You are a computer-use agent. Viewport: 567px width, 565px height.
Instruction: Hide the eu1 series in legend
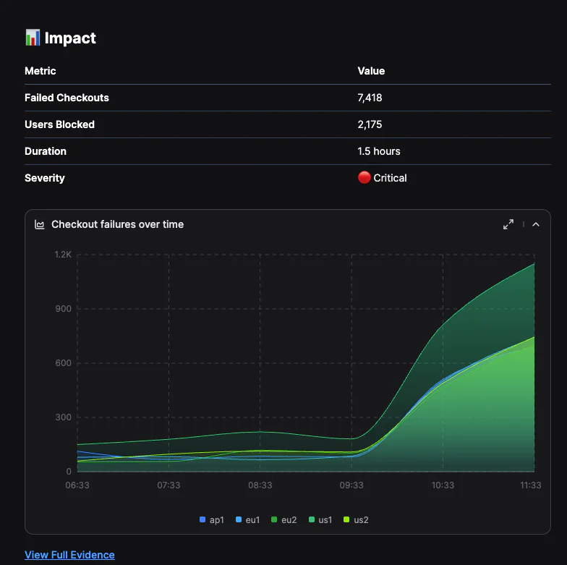247,519
